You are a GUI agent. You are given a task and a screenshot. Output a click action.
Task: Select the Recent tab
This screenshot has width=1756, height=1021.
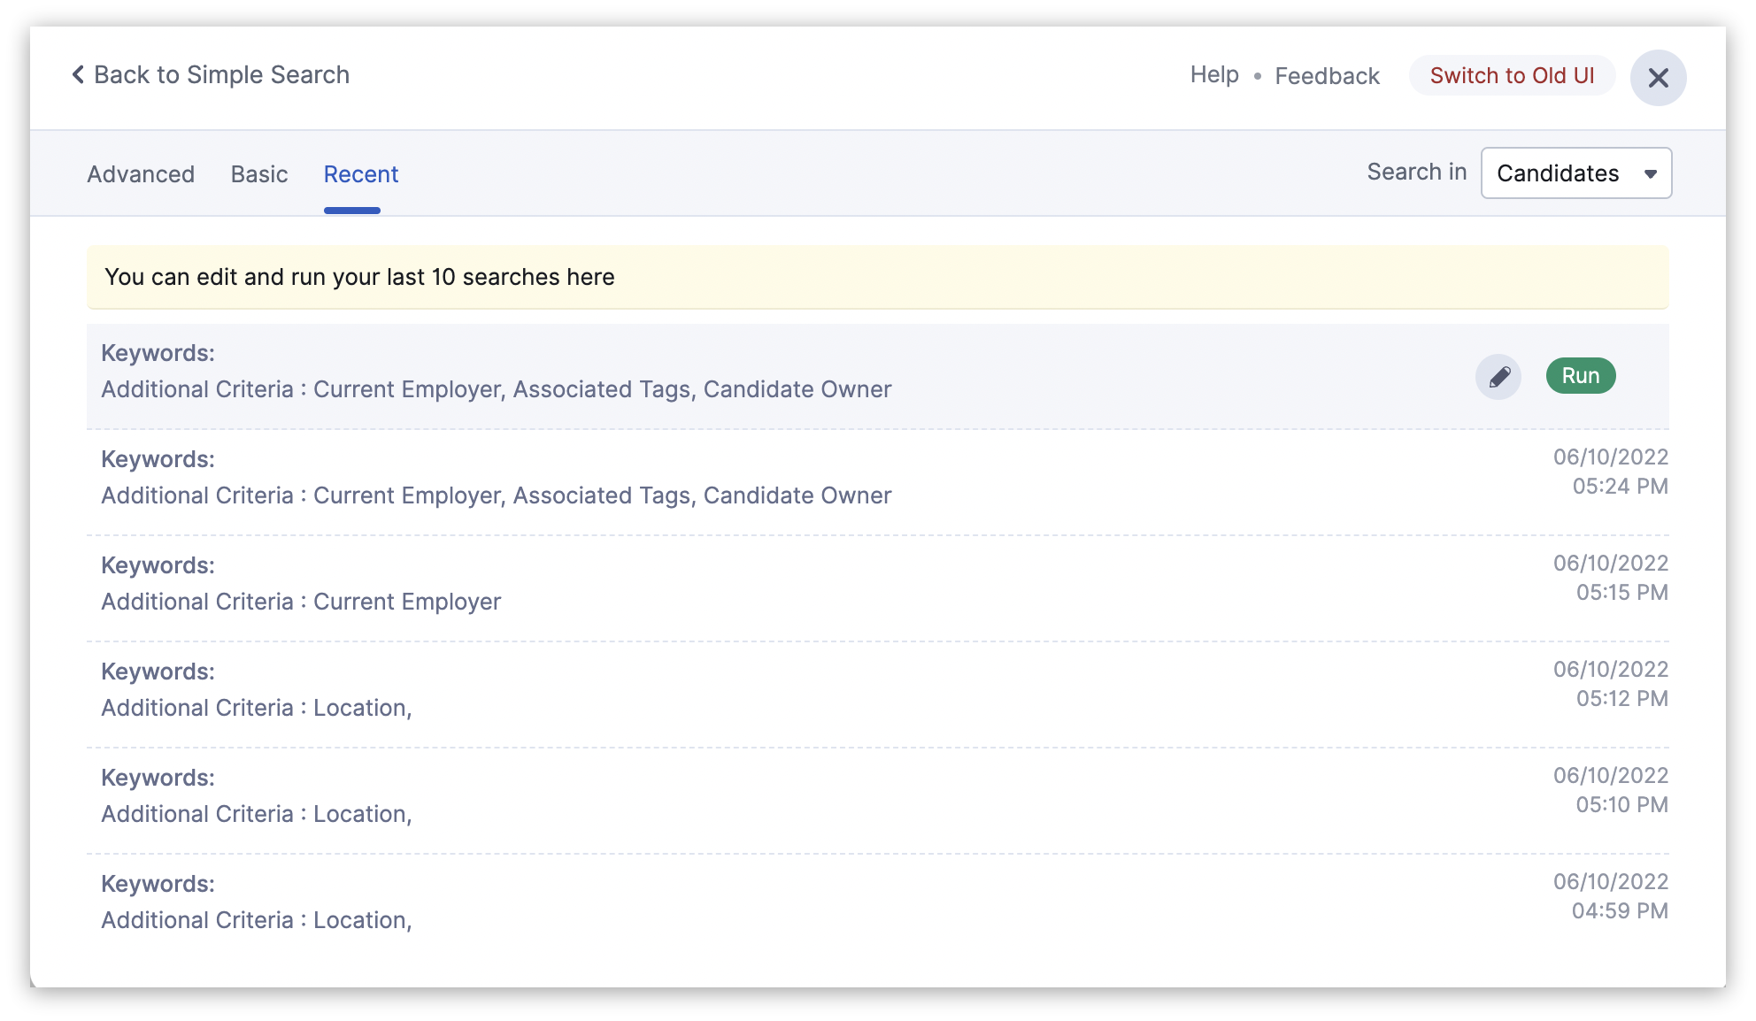pyautogui.click(x=360, y=174)
